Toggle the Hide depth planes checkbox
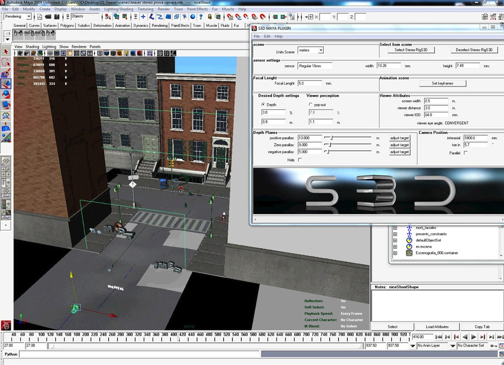This screenshot has height=365, width=504. pos(300,160)
